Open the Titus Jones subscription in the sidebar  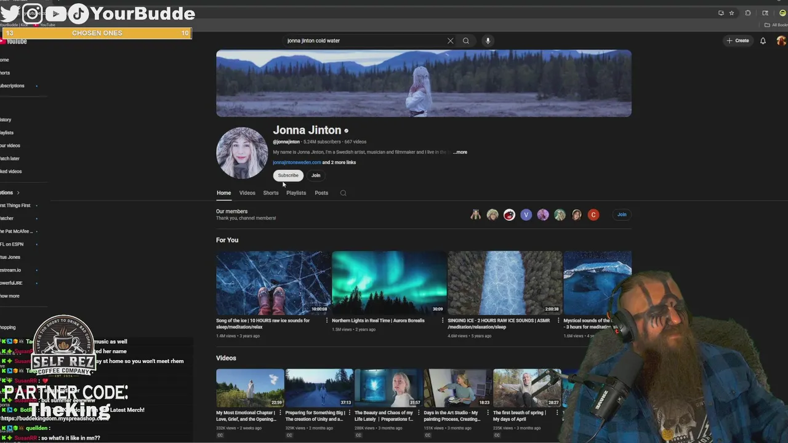pyautogui.click(x=10, y=257)
